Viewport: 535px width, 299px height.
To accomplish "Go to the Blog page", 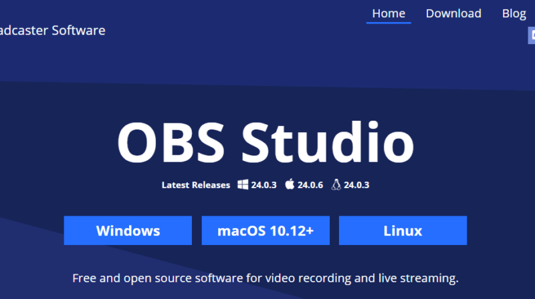I will pyautogui.click(x=514, y=13).
